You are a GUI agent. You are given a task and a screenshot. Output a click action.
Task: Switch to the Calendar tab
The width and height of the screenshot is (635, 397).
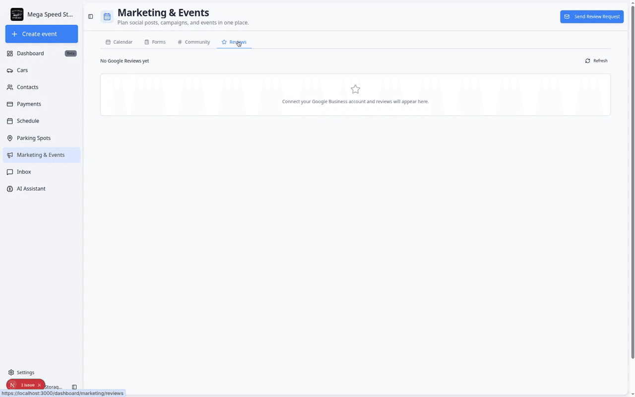119,42
